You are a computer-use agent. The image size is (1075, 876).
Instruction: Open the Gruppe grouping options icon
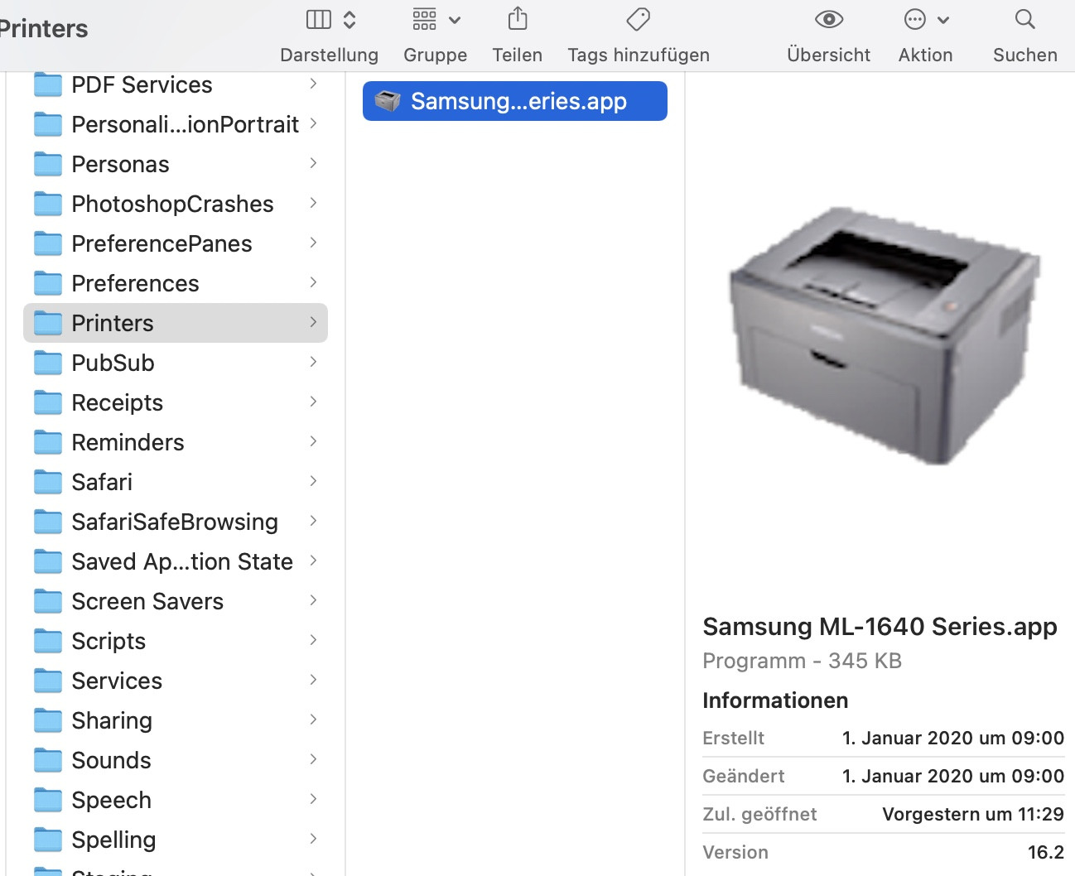[436, 19]
